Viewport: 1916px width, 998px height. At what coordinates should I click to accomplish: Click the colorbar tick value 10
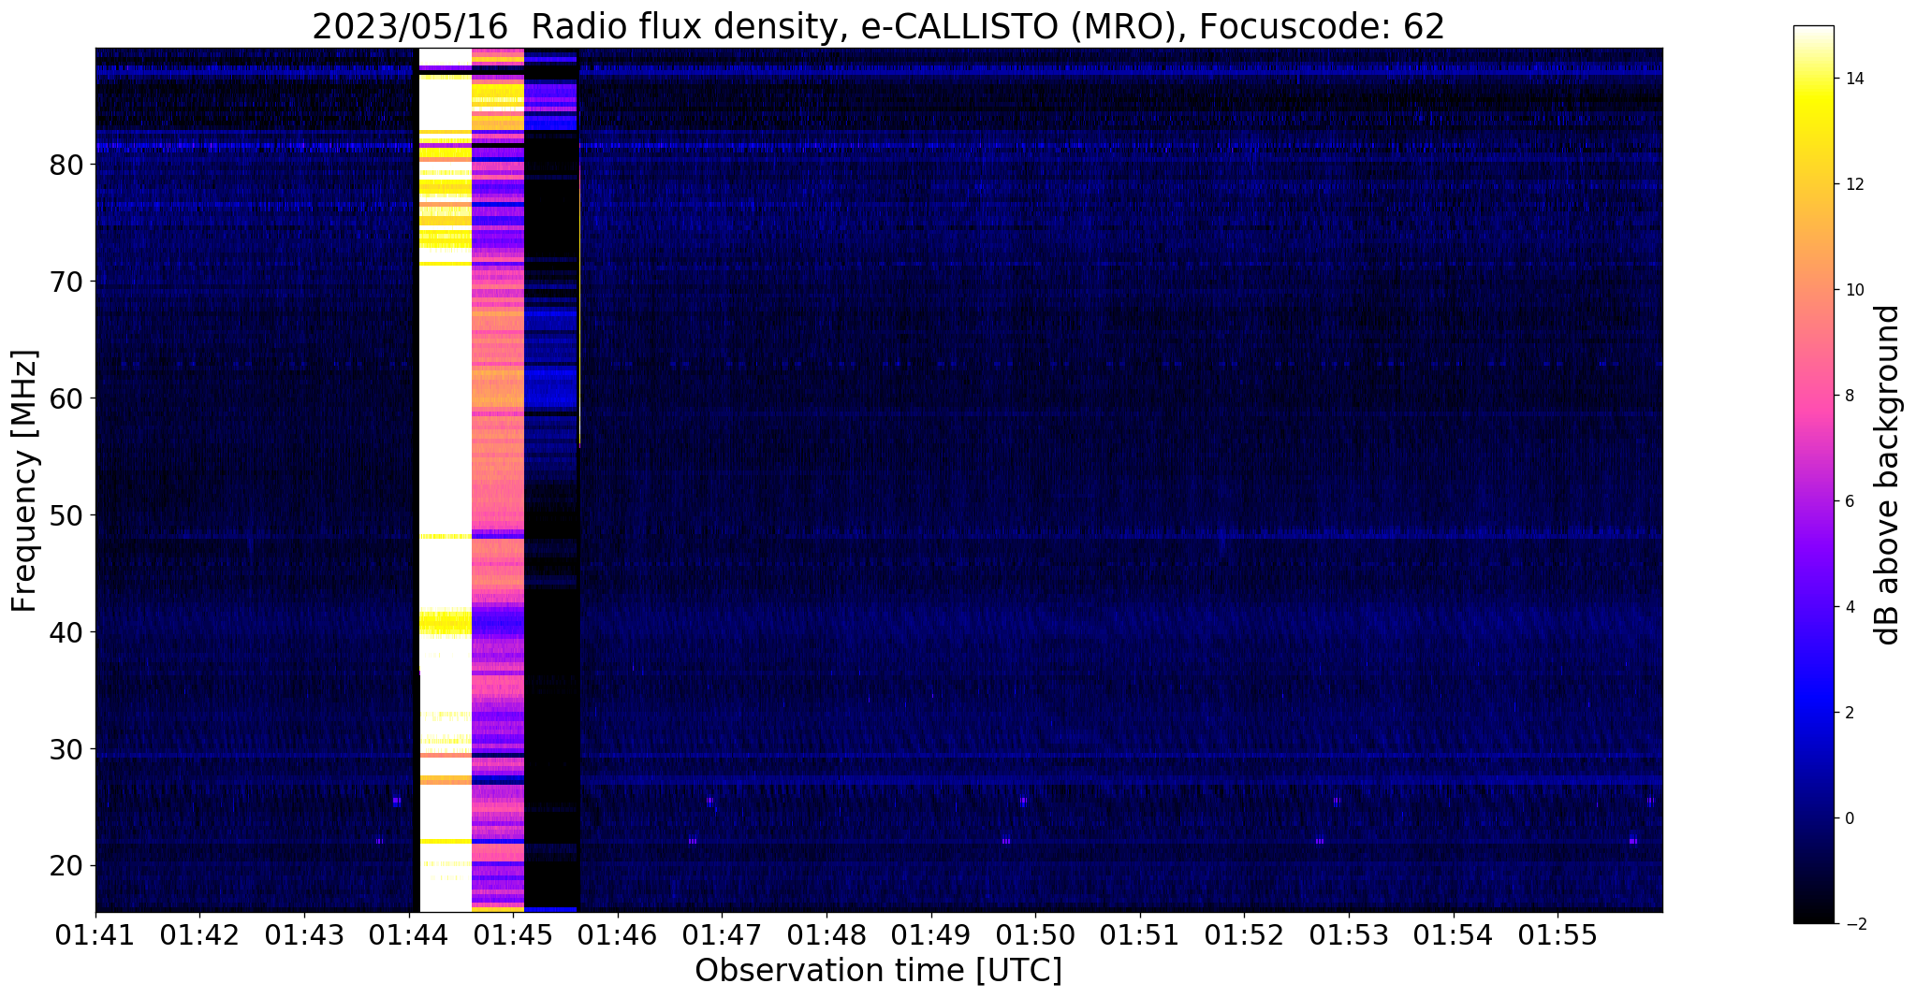tap(1853, 290)
